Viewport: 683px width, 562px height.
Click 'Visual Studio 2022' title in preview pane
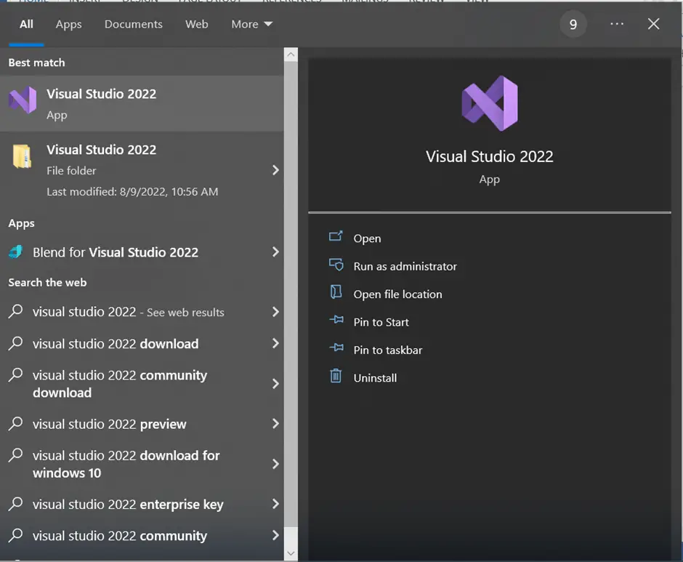point(490,156)
